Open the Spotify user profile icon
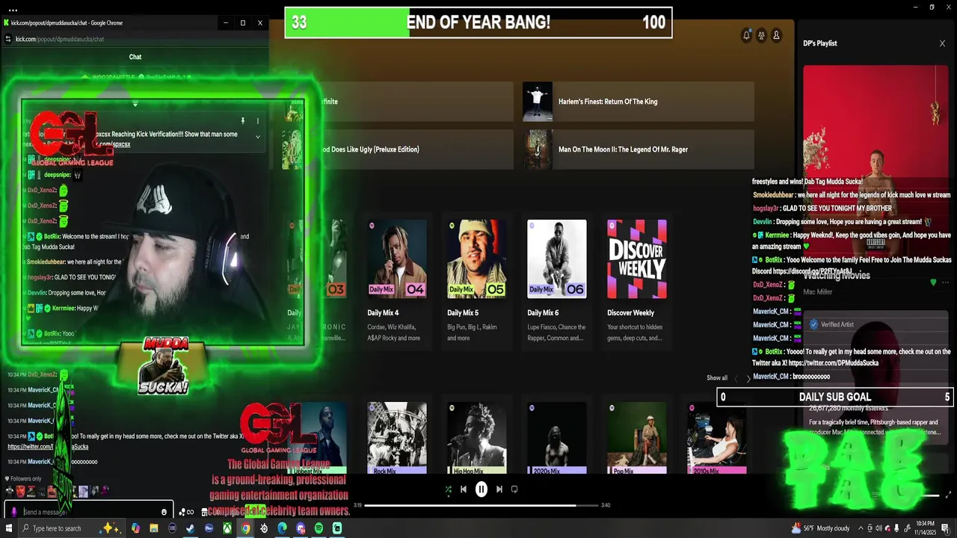This screenshot has height=538, width=957. tap(776, 35)
